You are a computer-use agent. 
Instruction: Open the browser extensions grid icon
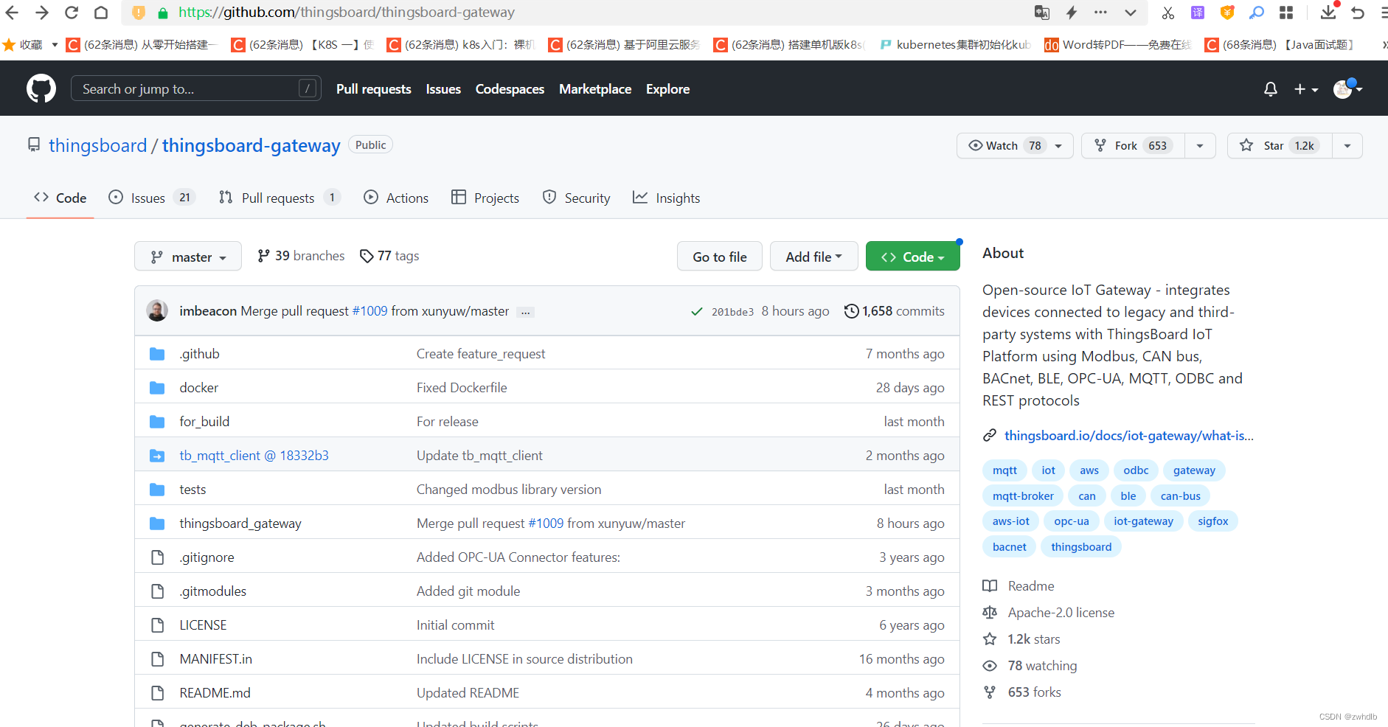(x=1286, y=13)
